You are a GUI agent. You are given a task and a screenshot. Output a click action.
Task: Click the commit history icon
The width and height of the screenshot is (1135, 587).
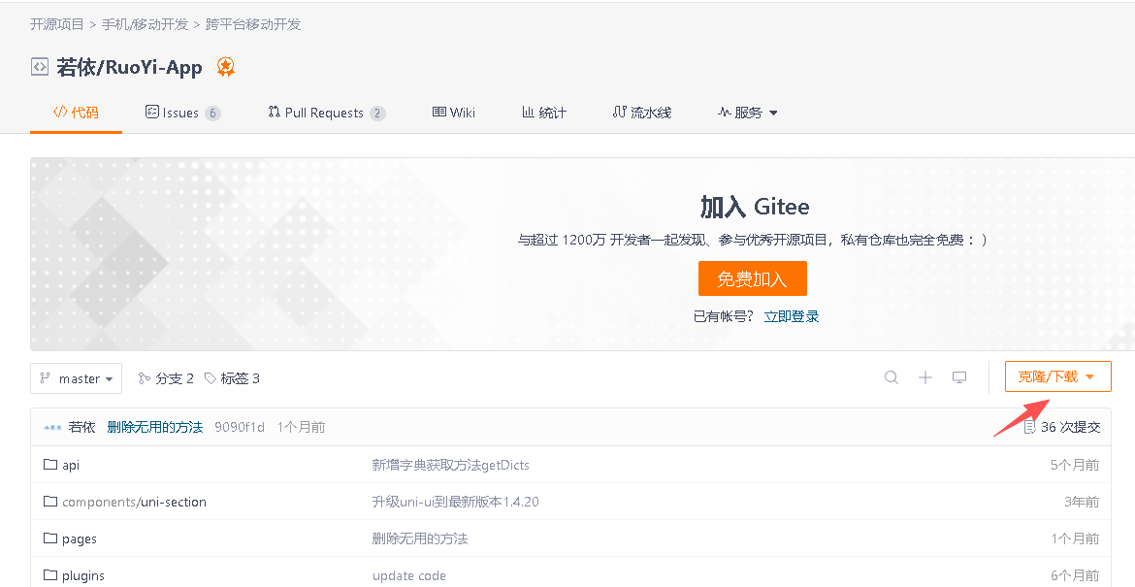tap(1029, 427)
